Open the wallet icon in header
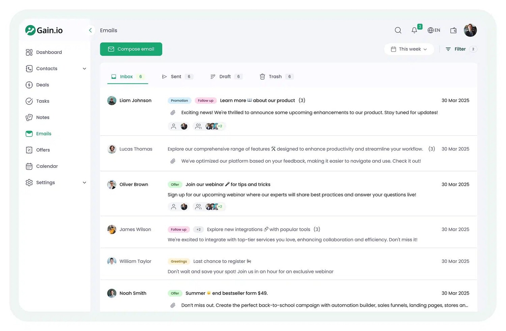 [453, 30]
